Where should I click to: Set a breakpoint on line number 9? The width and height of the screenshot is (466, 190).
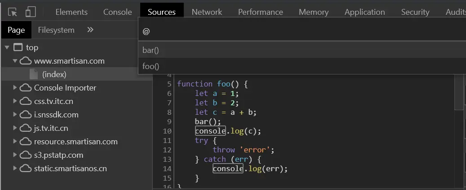(x=169, y=121)
